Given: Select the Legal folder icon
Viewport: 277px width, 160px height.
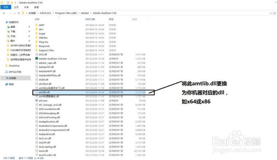Looking at the screenshot, I should tap(37, 34).
